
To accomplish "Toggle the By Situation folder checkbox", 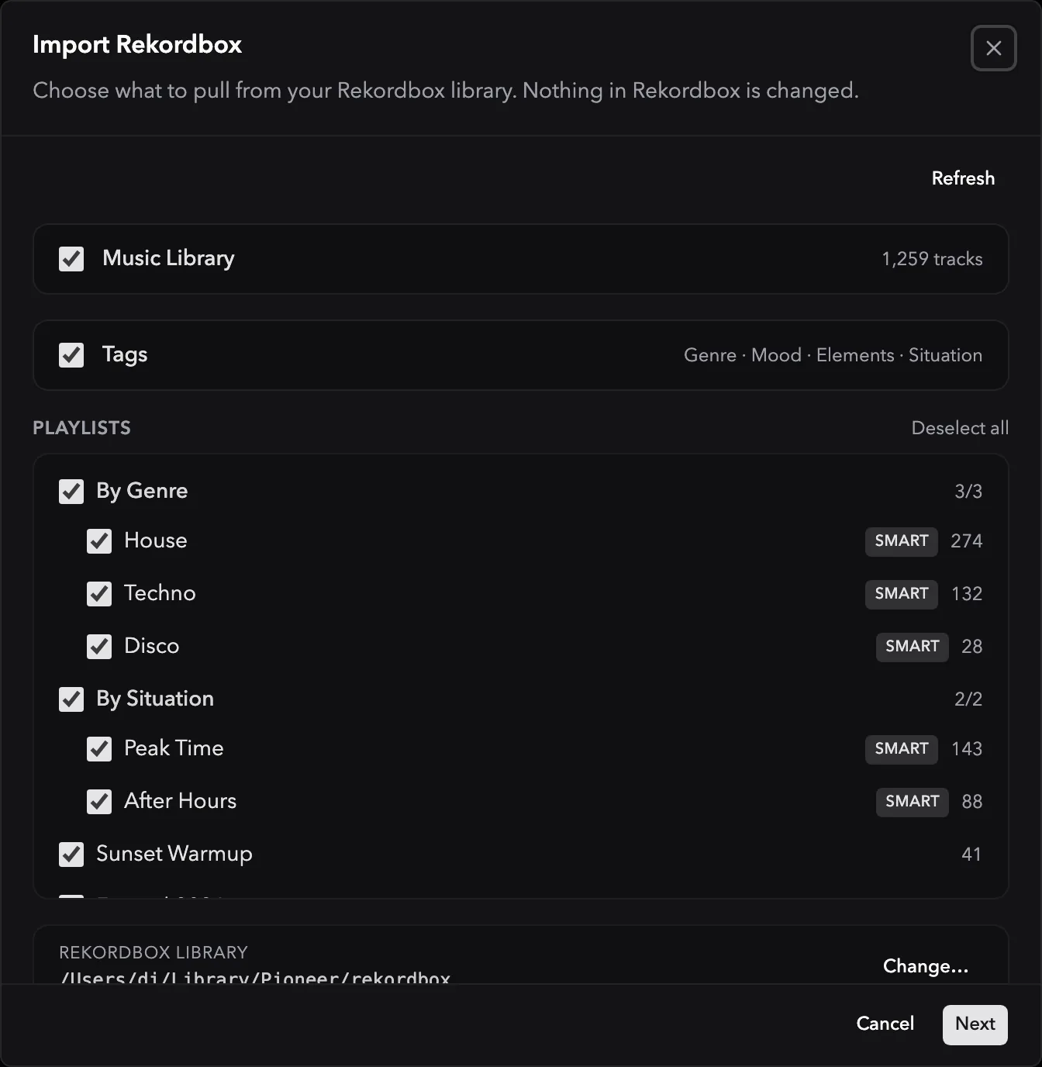I will point(71,699).
